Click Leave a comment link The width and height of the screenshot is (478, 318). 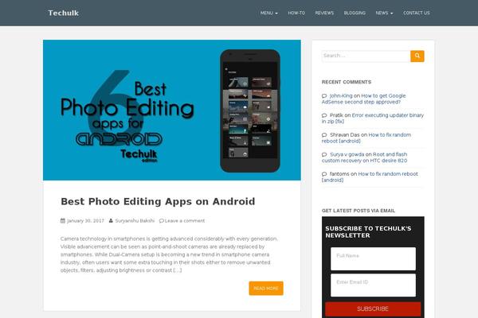[x=185, y=221]
